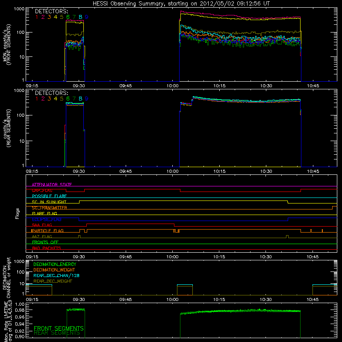Select red detector 1 in front segments legend

click(37, 17)
